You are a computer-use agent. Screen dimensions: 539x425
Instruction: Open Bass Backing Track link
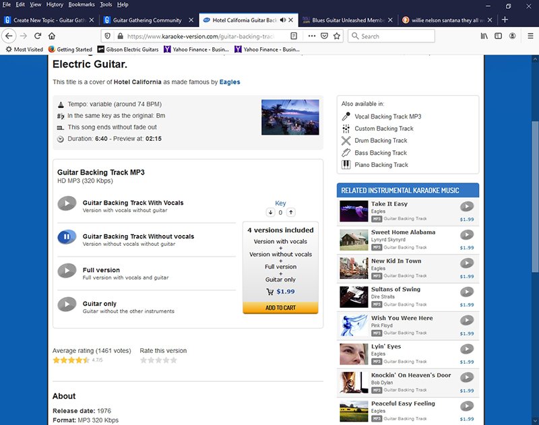tap(381, 153)
